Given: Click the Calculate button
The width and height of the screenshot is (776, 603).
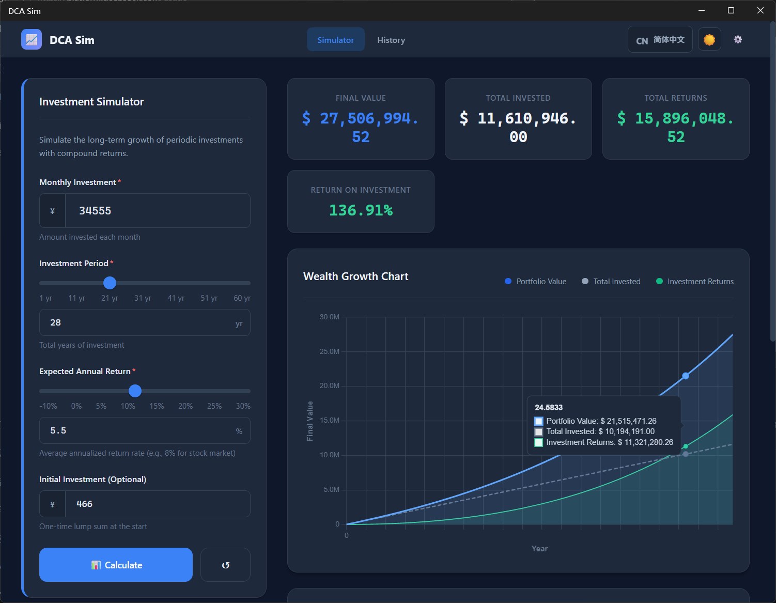Looking at the screenshot, I should 116,565.
